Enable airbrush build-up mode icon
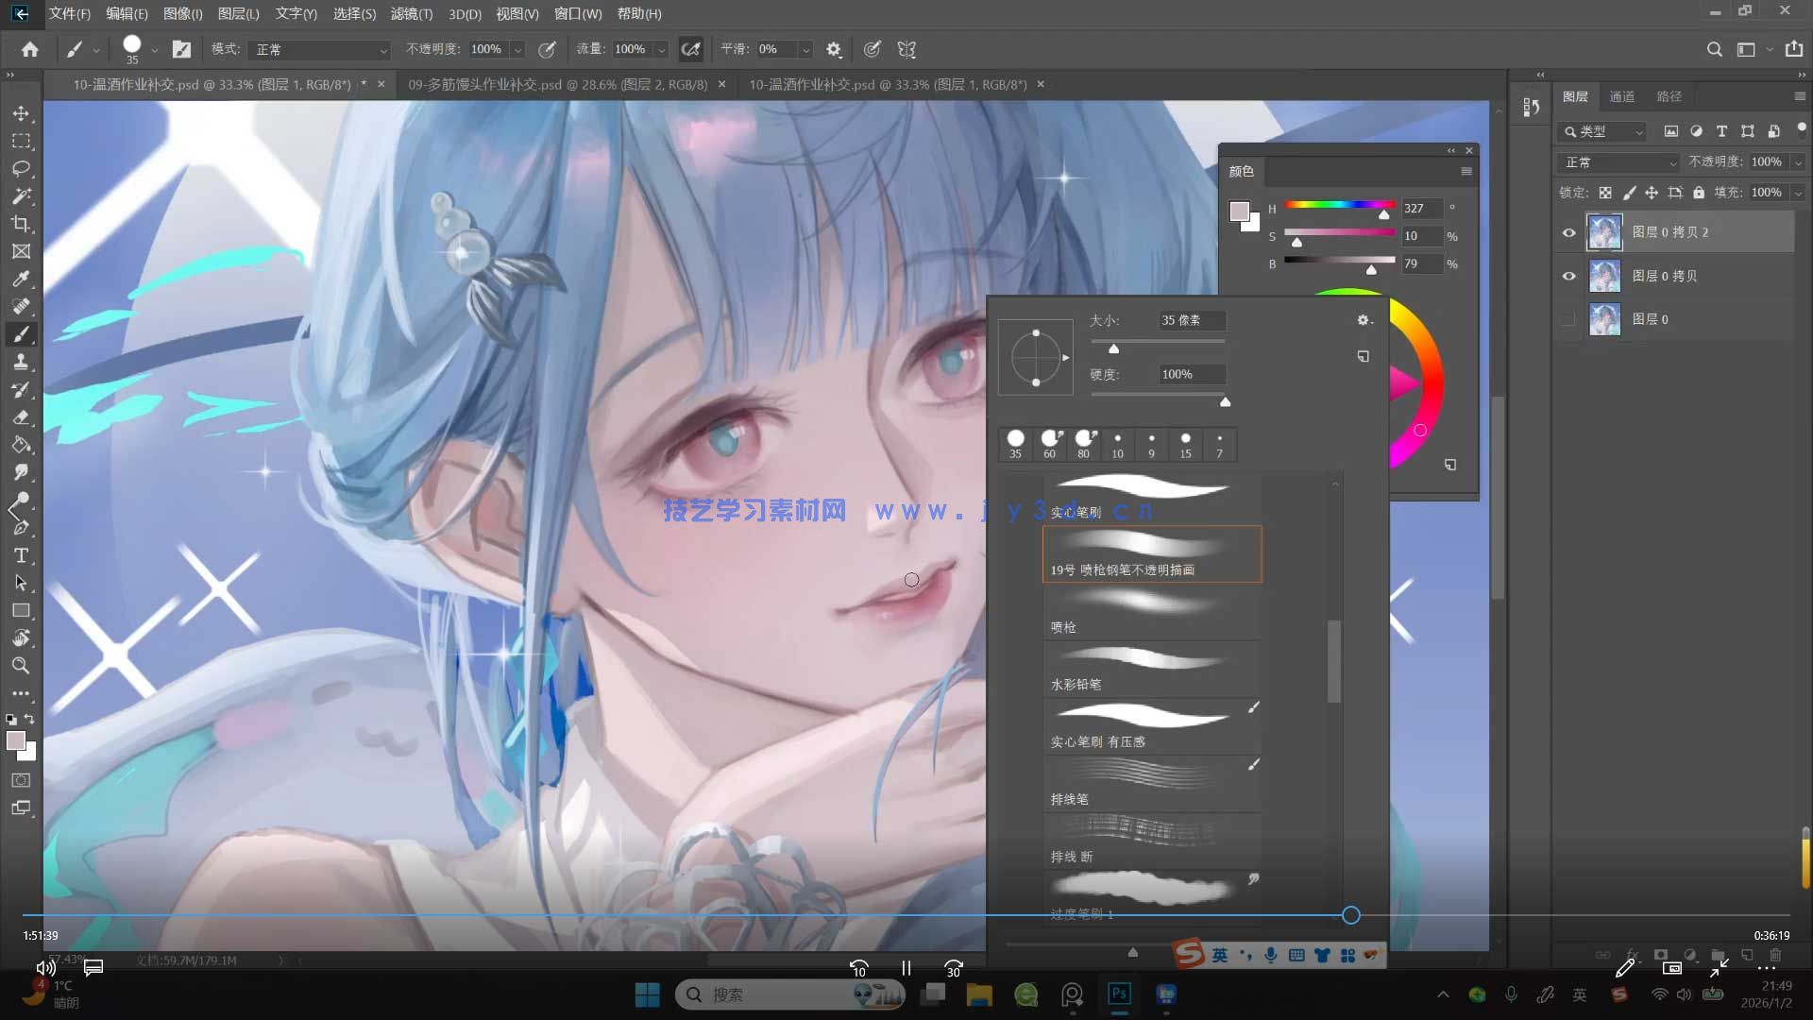 pos(691,49)
